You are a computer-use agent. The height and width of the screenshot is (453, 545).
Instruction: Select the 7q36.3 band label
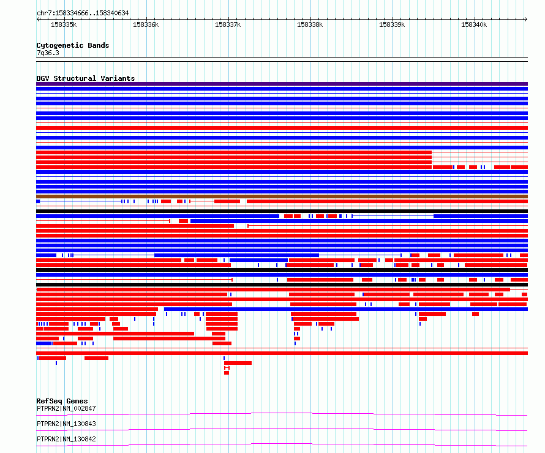(48, 53)
